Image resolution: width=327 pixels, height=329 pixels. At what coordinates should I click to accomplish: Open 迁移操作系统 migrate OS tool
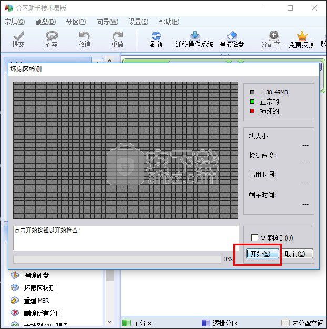tap(195, 39)
